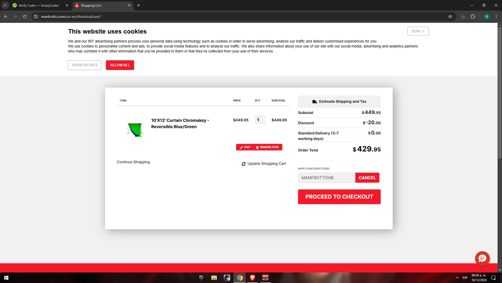The image size is (502, 283).
Task: Open the taskbar clock and date
Action: pos(479,278)
